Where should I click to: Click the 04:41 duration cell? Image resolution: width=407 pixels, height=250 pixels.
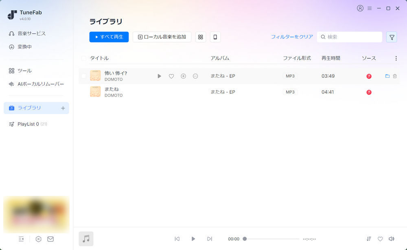pos(328,92)
